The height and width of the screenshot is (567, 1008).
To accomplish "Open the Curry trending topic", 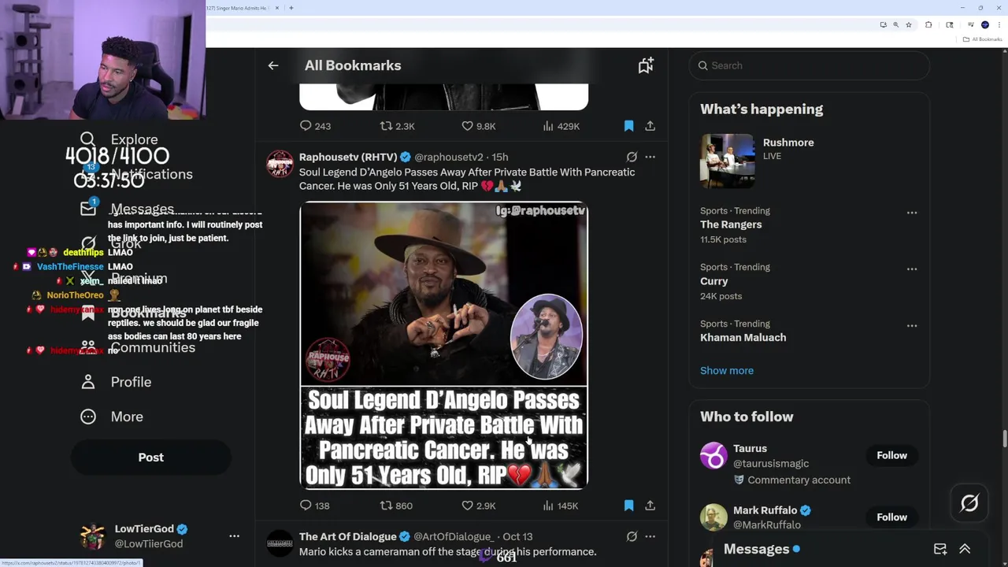I will pyautogui.click(x=714, y=281).
